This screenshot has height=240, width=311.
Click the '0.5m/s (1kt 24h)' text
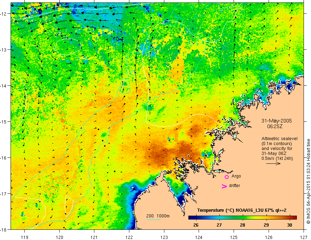[277, 158]
